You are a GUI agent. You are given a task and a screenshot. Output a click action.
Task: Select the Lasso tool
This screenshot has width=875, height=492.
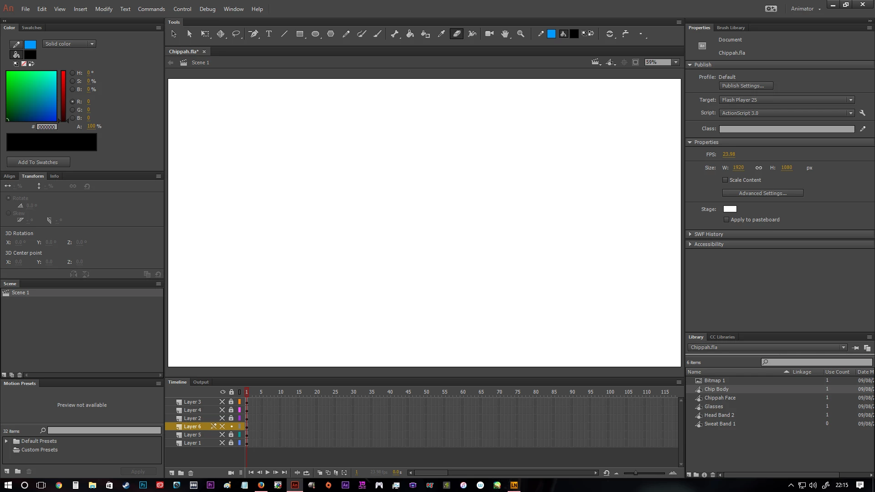tap(236, 34)
